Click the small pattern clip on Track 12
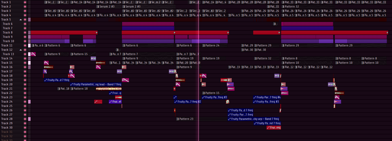The width and height of the screenshot is (392, 141). (x=117, y=50)
